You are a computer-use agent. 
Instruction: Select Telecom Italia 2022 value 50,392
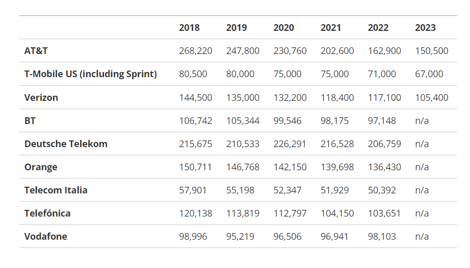382,190
